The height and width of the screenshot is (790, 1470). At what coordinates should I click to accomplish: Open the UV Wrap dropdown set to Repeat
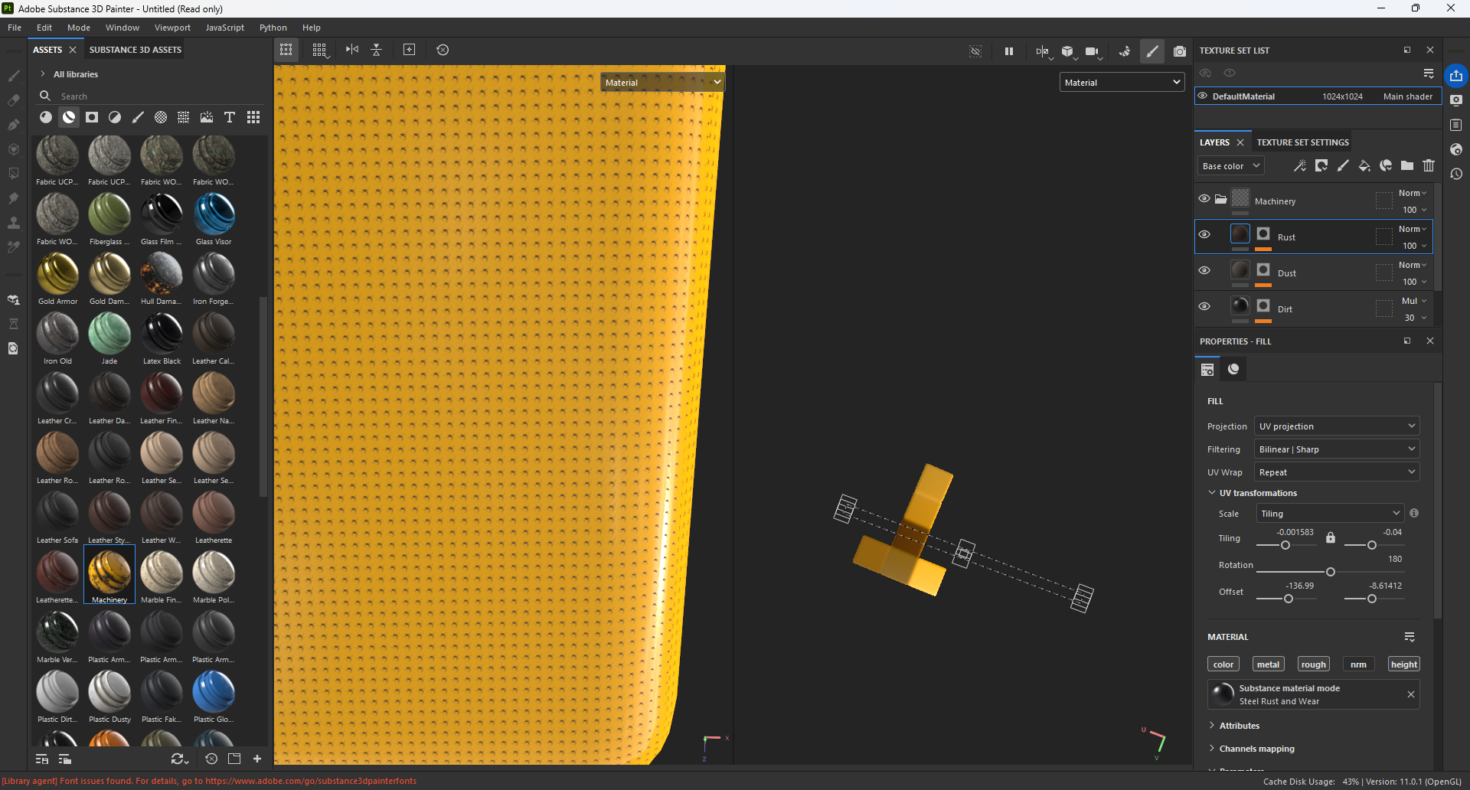click(1337, 472)
